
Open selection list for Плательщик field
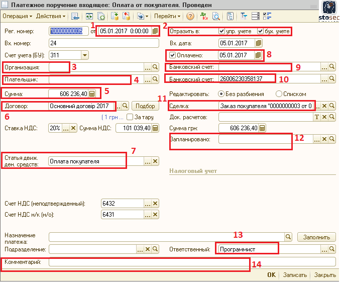[148, 79]
